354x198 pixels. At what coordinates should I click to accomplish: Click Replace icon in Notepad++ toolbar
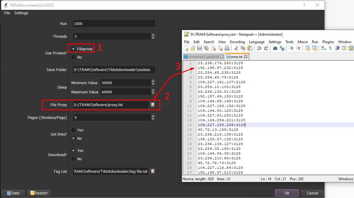[x=282, y=48]
